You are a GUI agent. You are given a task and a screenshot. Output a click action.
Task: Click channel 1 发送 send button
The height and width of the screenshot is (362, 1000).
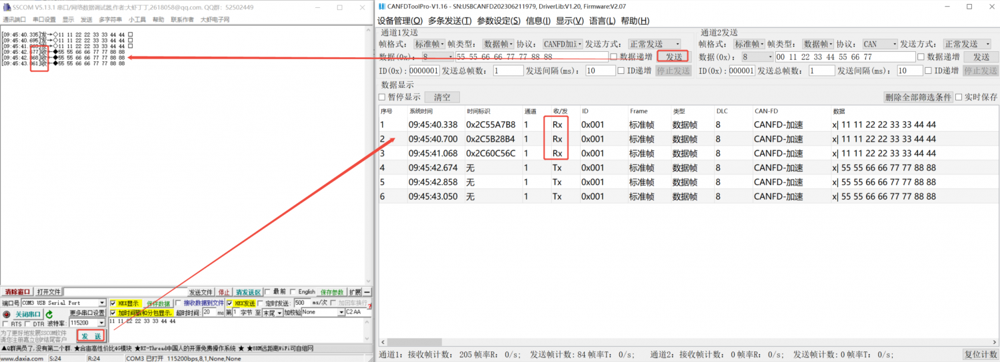pos(673,57)
